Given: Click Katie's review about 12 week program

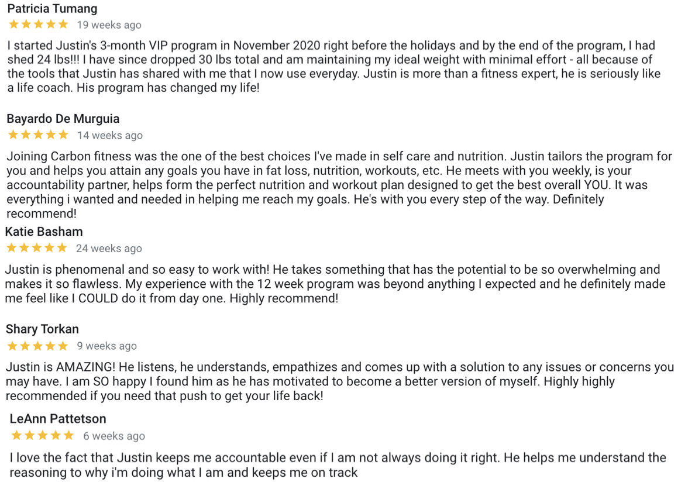Looking at the screenshot, I should coord(335,284).
